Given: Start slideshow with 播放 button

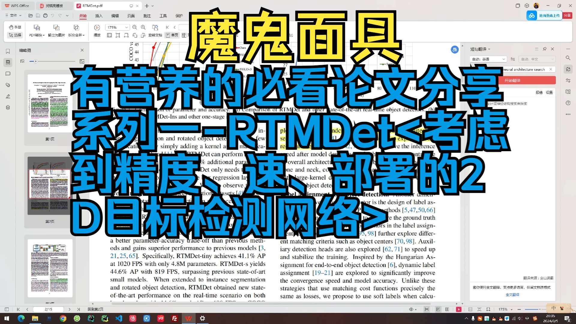Looking at the screenshot, I should [97, 31].
